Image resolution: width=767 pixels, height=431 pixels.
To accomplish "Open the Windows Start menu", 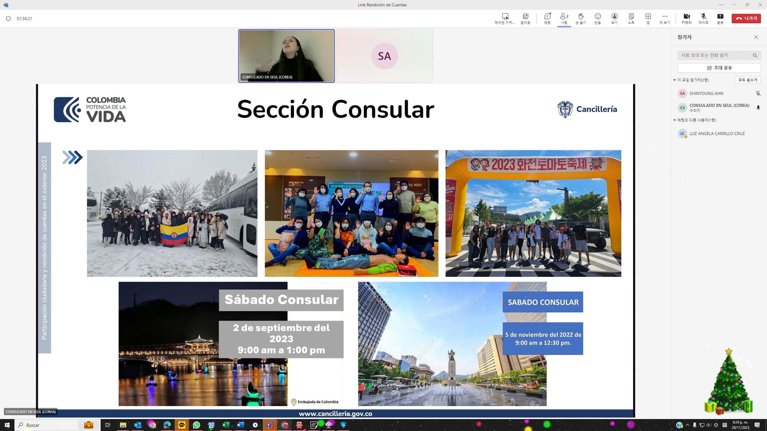I will click(7, 425).
